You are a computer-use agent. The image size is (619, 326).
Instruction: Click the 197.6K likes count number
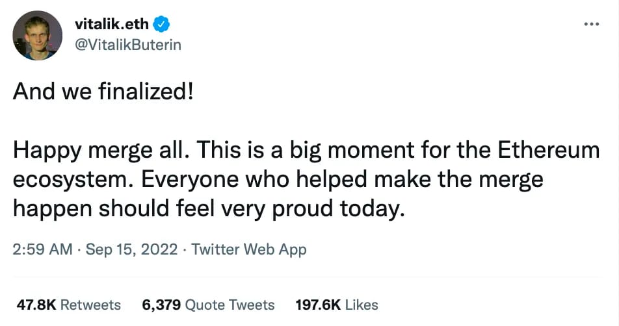318,305
